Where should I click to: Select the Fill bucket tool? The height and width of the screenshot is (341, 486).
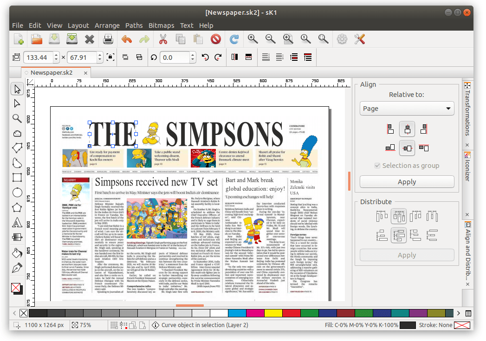(17, 253)
